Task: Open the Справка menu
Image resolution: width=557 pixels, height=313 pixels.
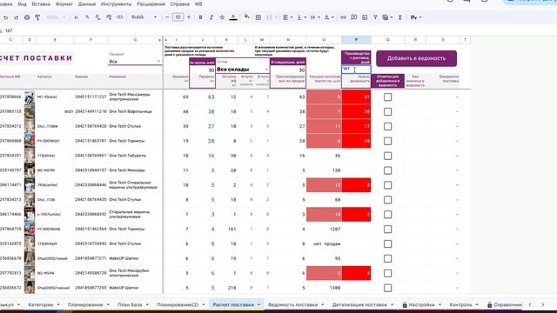Action: point(180,4)
